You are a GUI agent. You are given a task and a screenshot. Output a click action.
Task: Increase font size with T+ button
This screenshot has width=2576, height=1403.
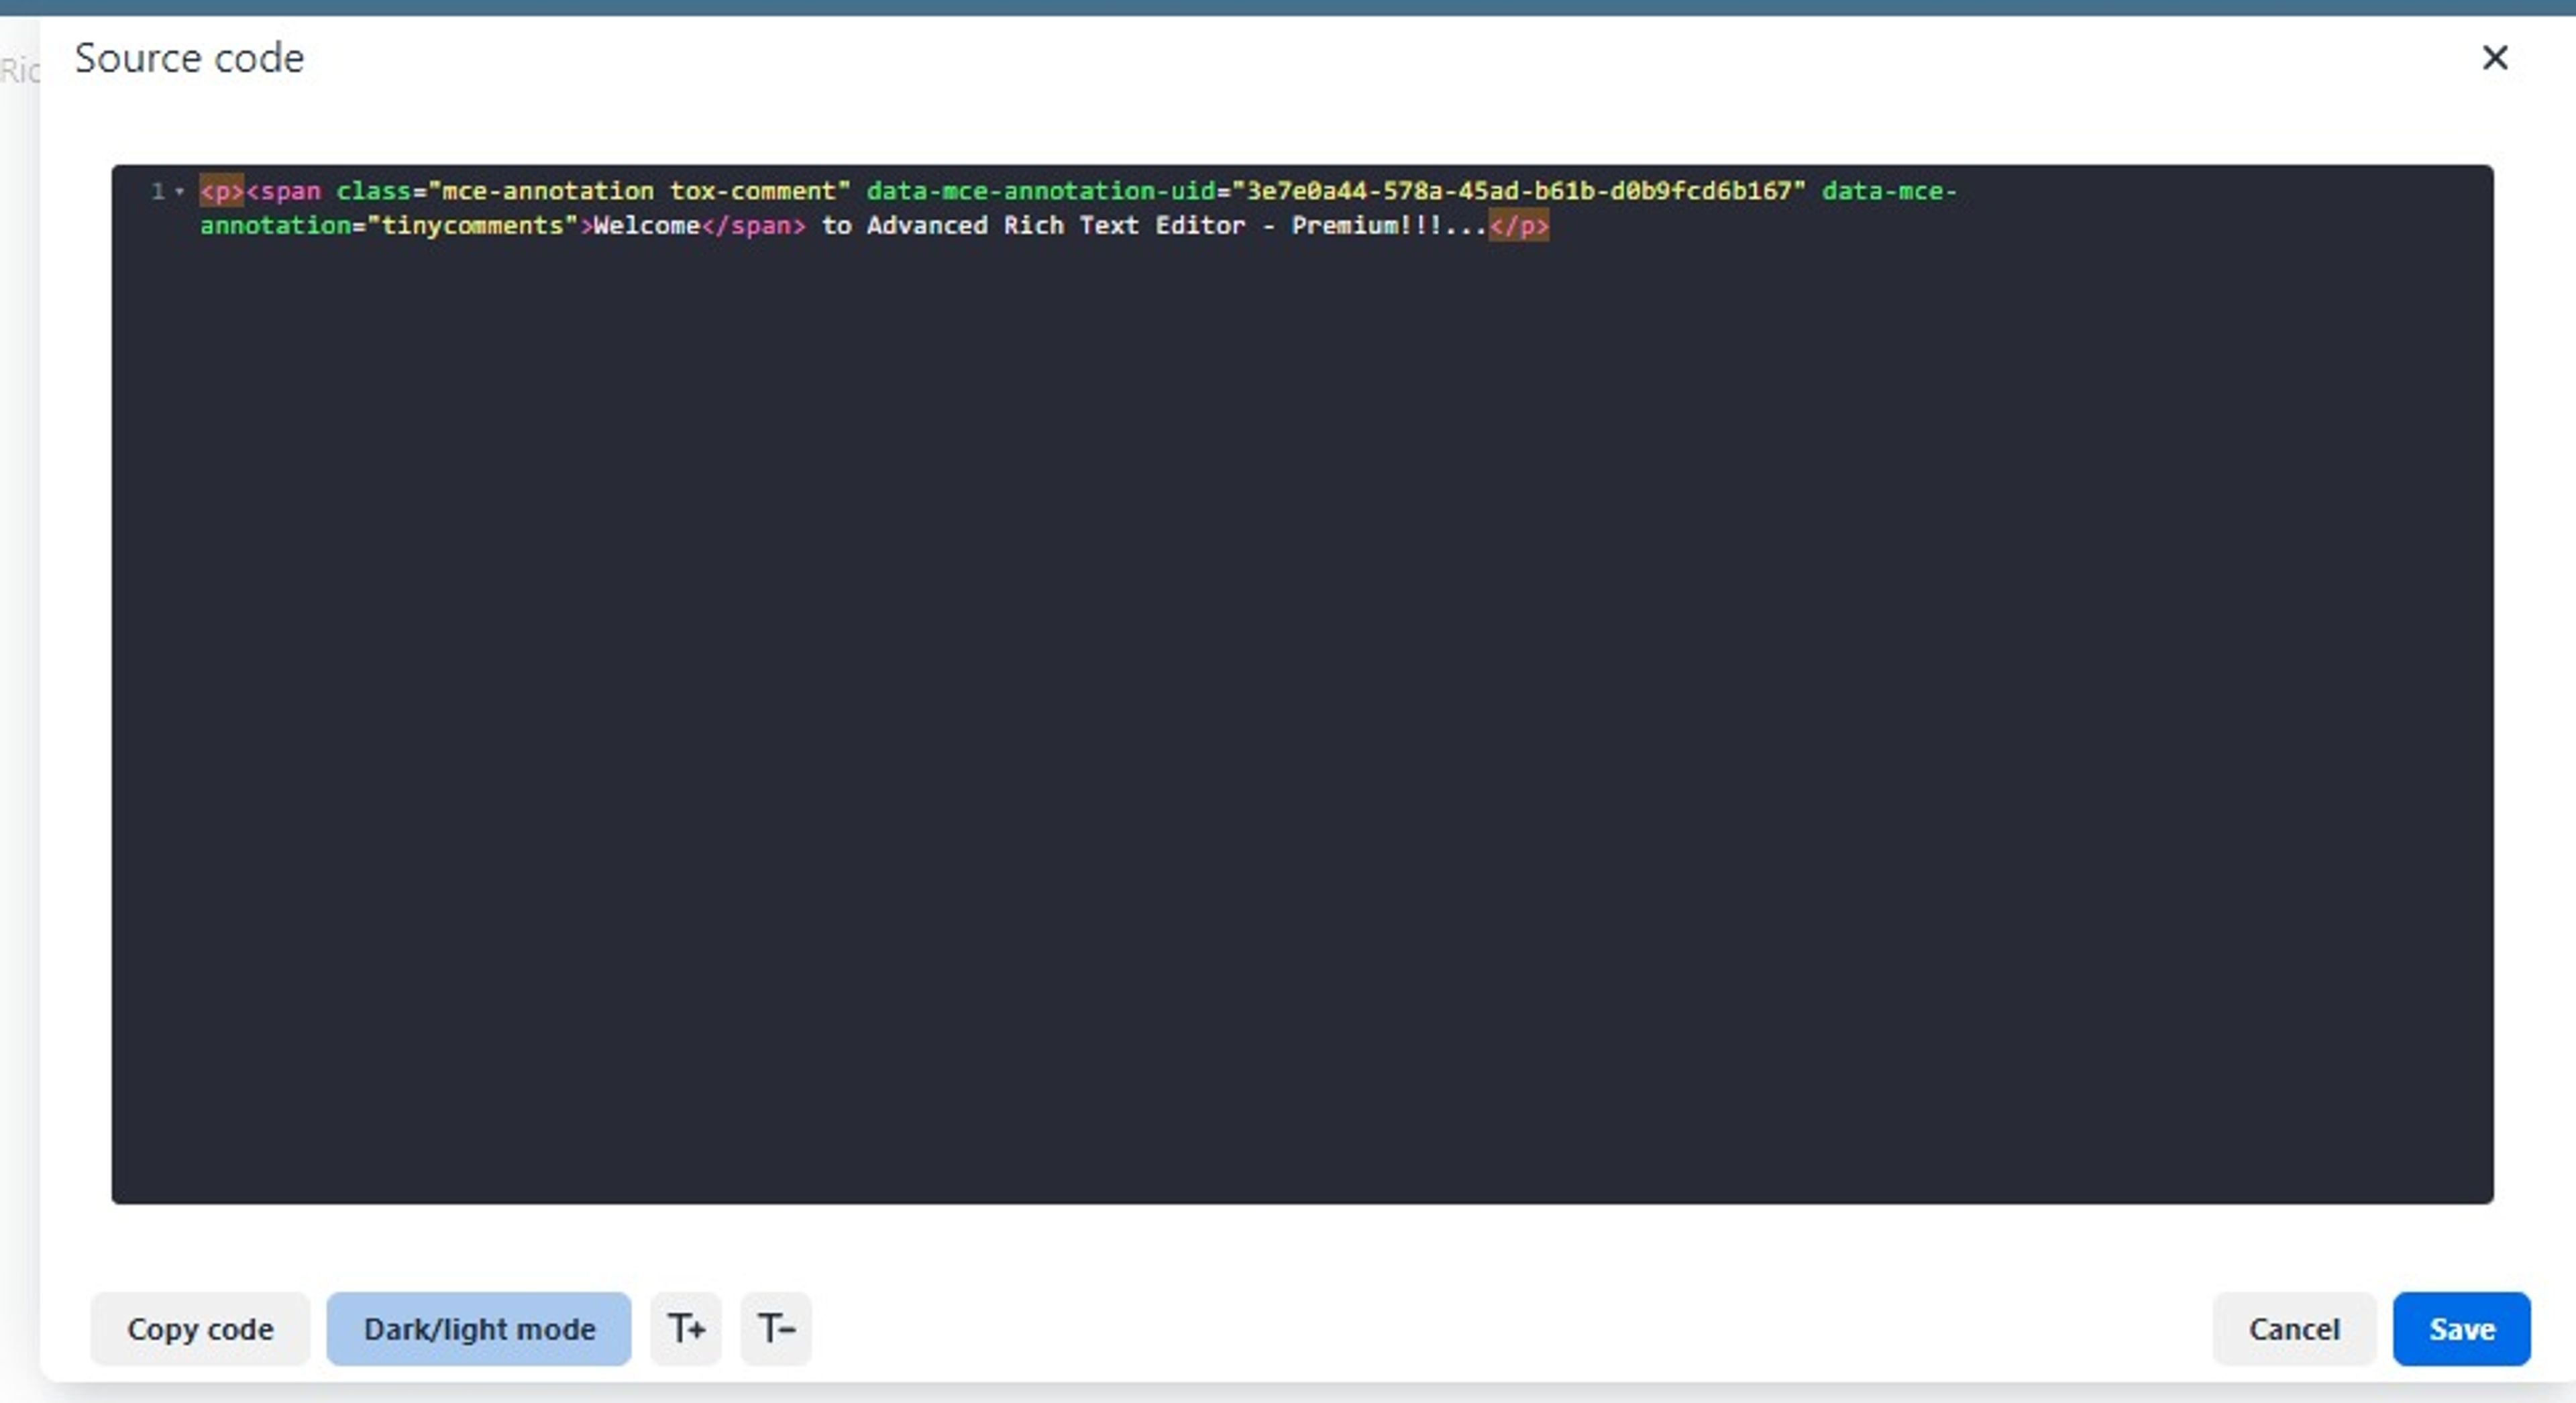pyautogui.click(x=686, y=1329)
